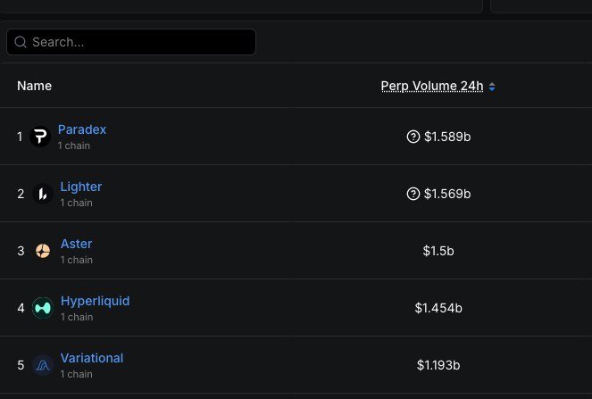The height and width of the screenshot is (399, 592).
Task: Select the $1.5b volume cell for Aster
Action: click(438, 251)
